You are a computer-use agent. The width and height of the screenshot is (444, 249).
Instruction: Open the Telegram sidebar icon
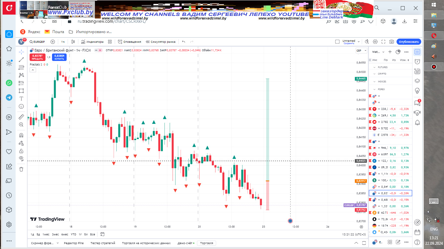click(9, 97)
